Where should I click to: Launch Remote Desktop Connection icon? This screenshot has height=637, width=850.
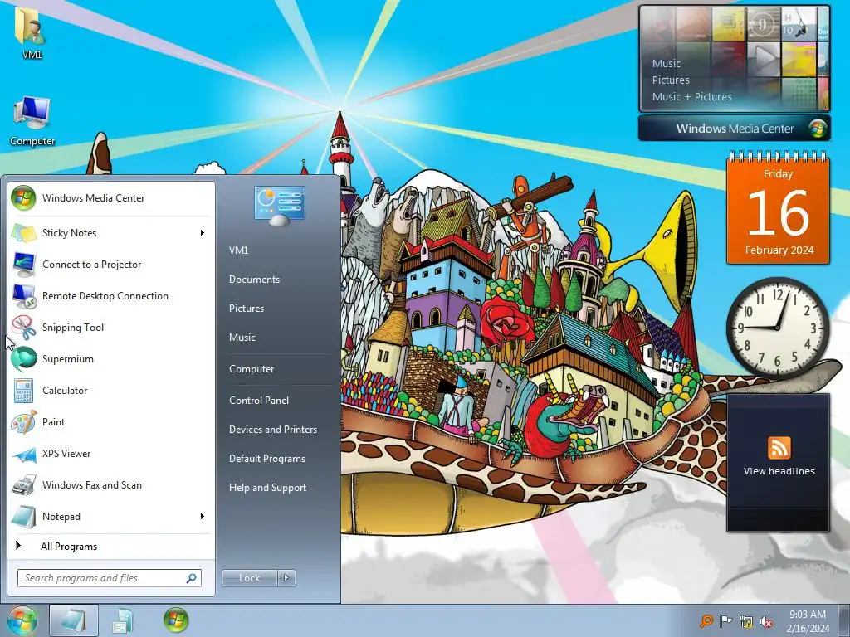tap(23, 296)
